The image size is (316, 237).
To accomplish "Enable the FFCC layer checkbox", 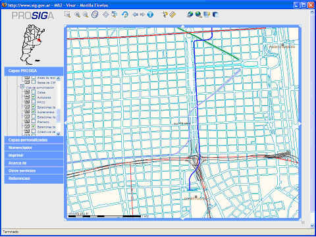I will coord(34,101).
